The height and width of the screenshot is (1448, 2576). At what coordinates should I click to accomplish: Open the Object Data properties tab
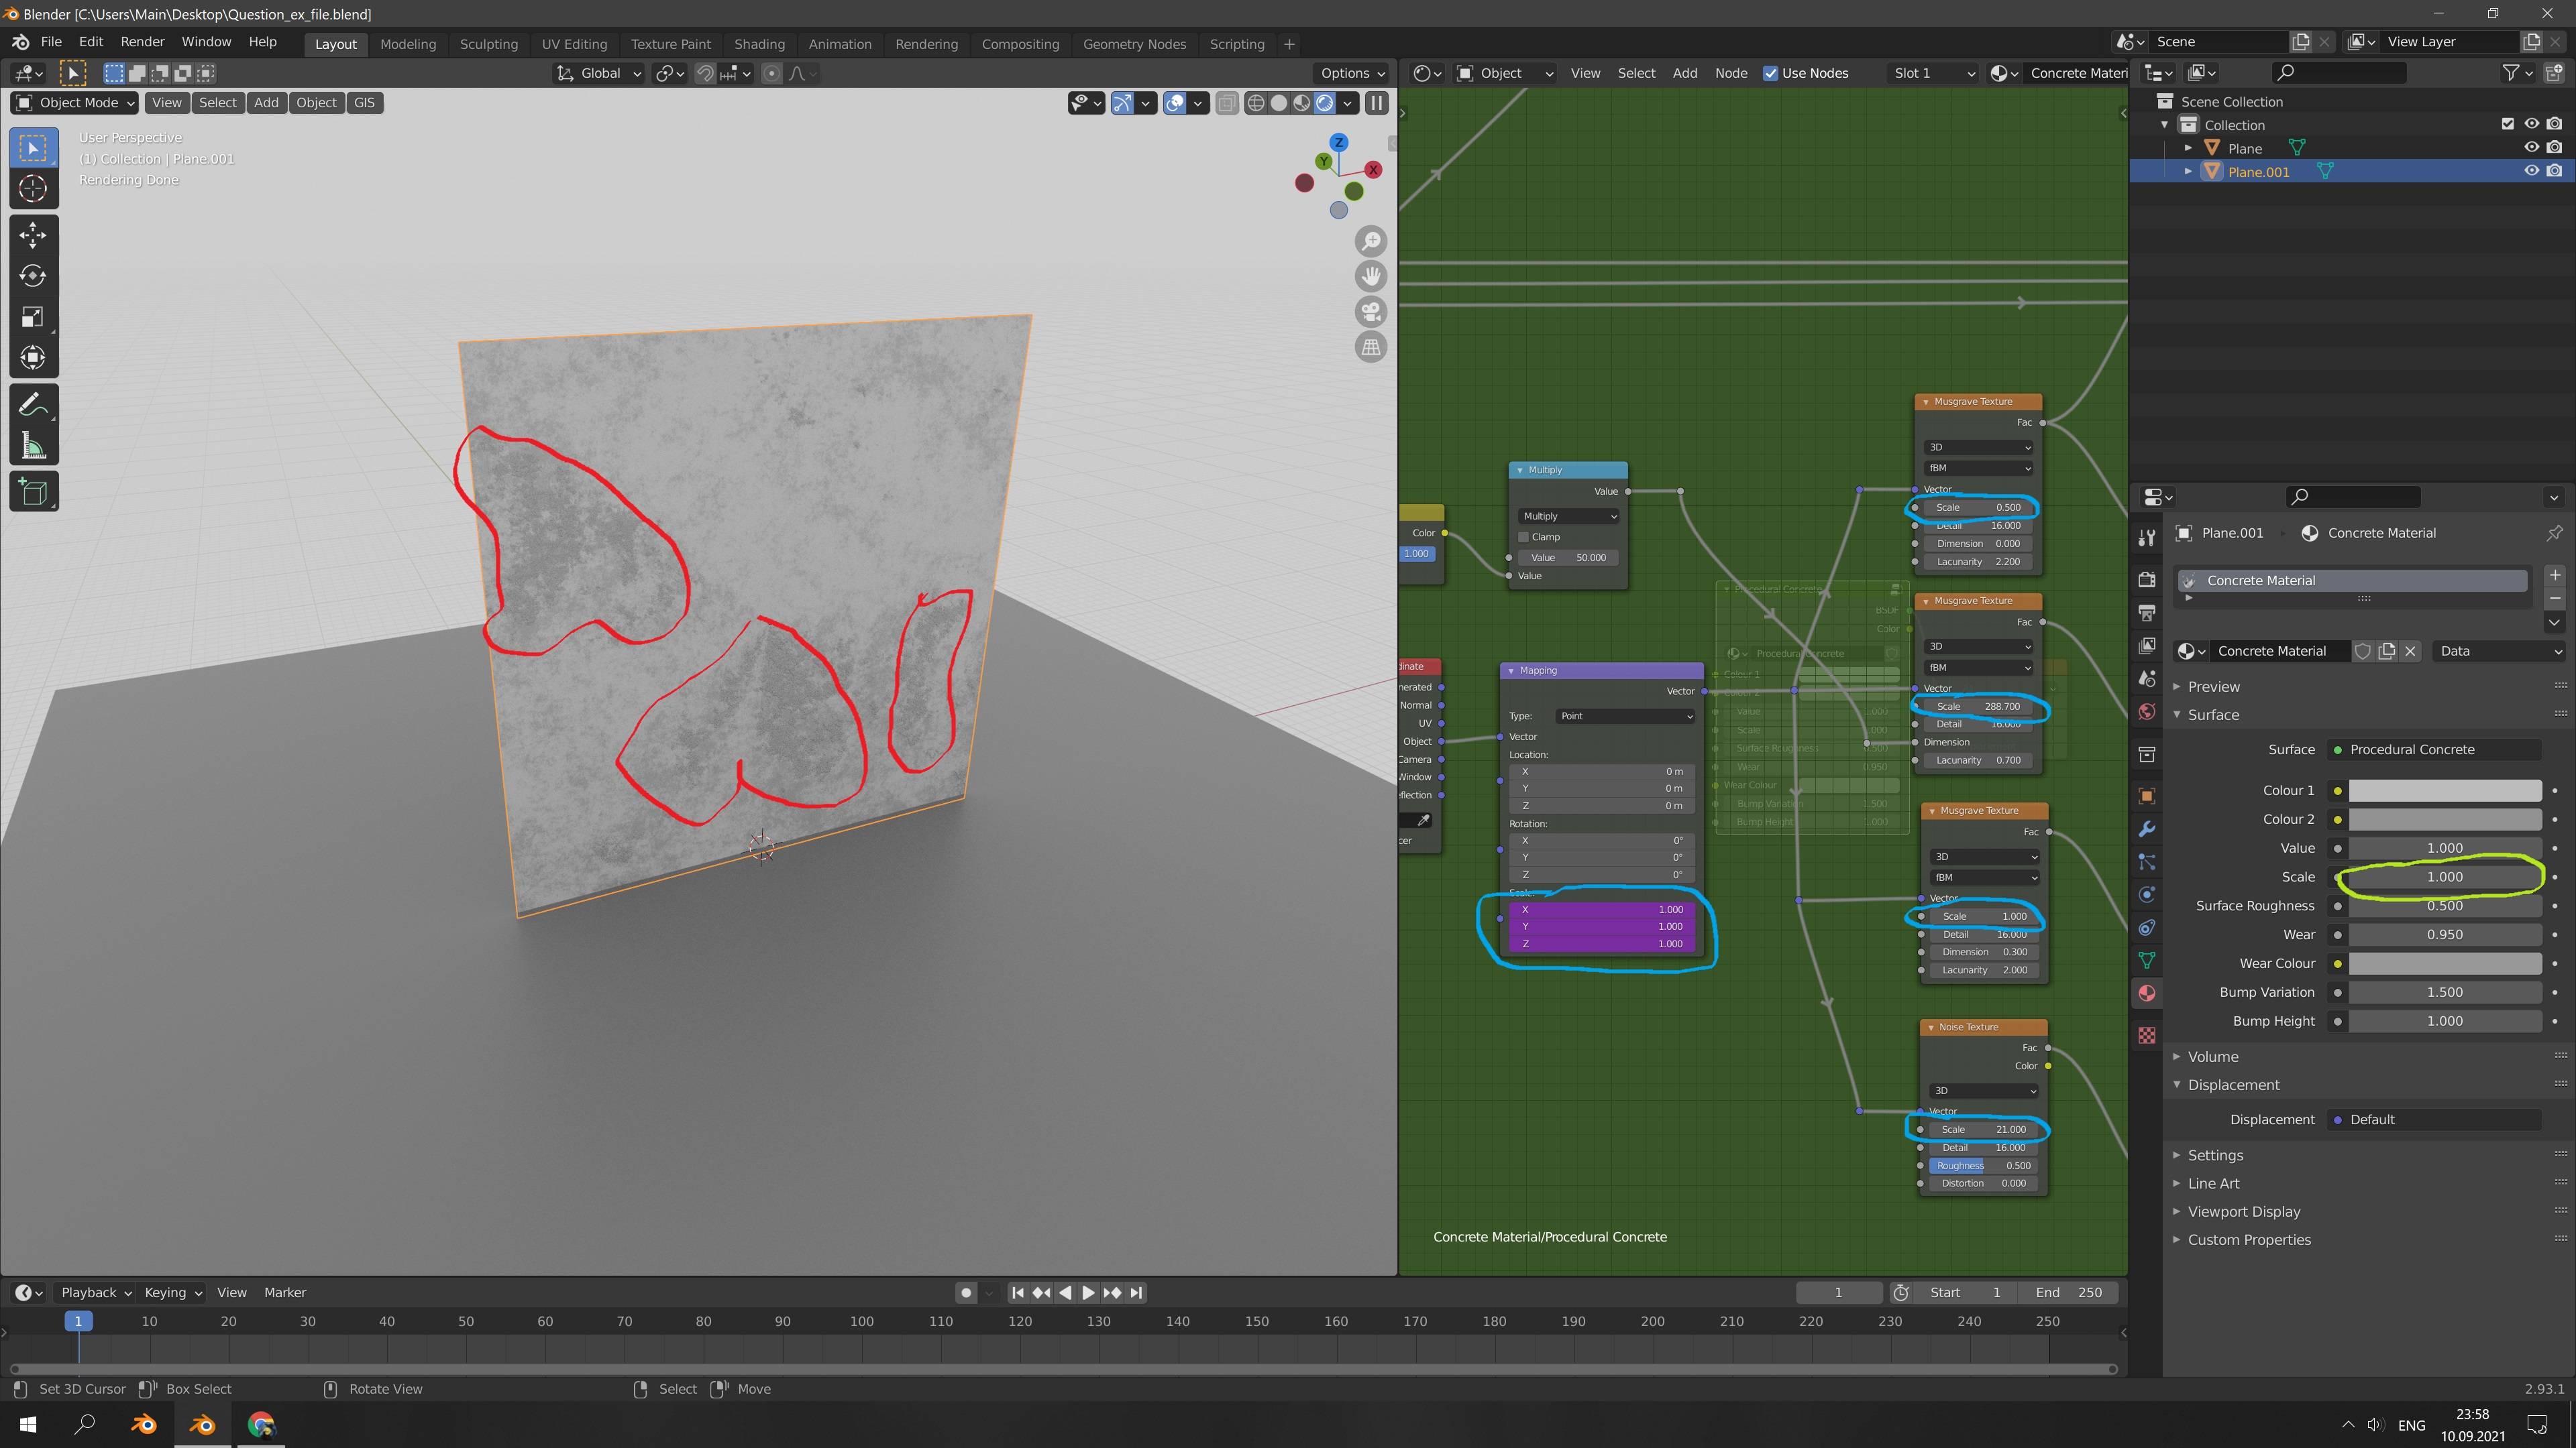(x=2147, y=961)
